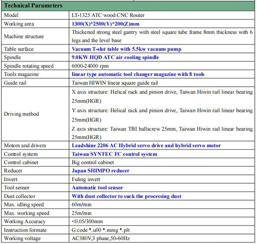This screenshot has height=244, width=257.
Task: Select the 'Tools magazine' label
Action: tap(21, 74)
